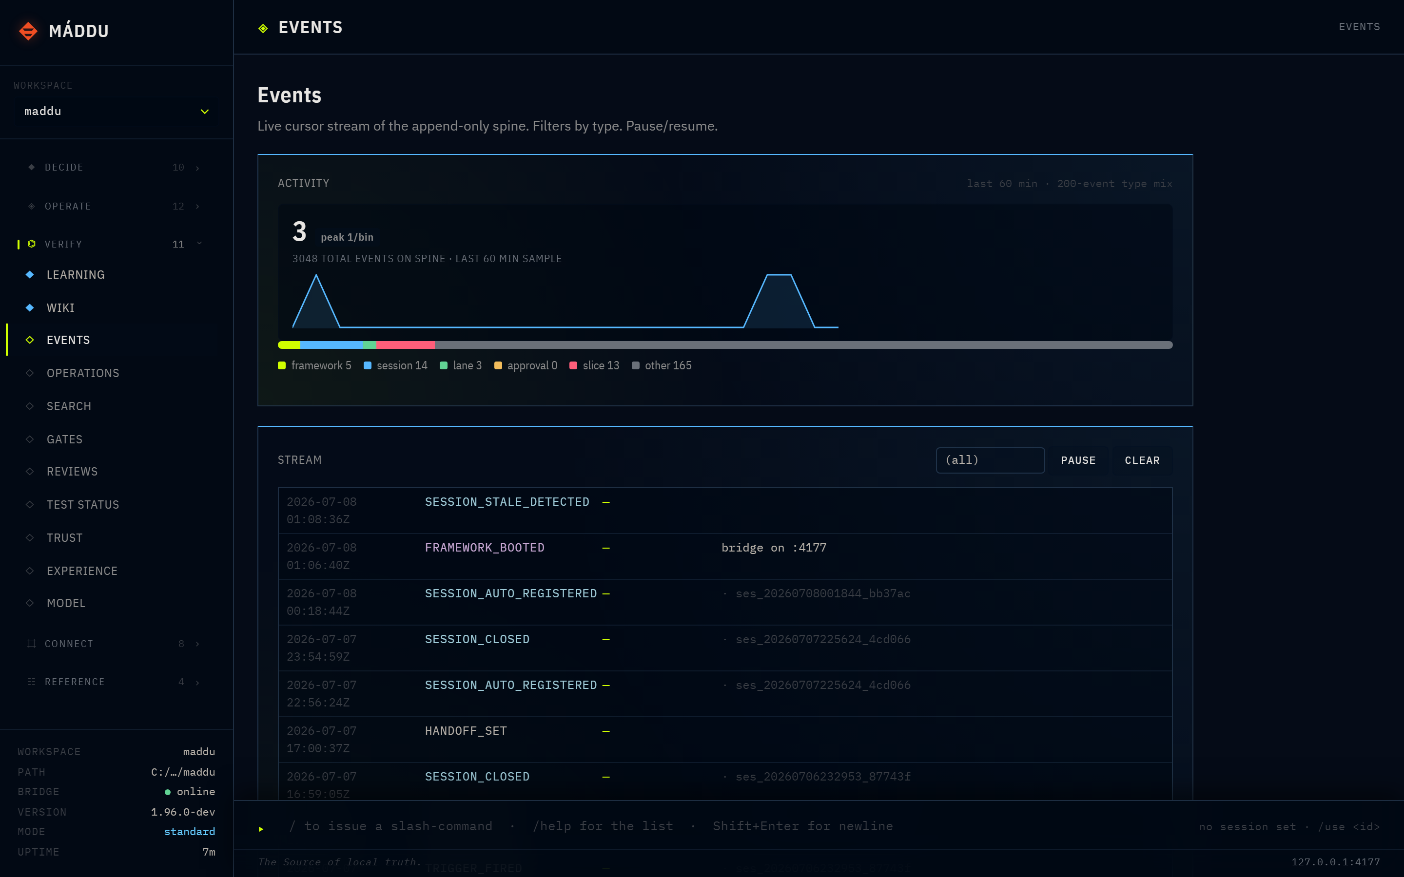The height and width of the screenshot is (877, 1404).
Task: Collapse the VERIFY section chevron
Action: tap(199, 244)
